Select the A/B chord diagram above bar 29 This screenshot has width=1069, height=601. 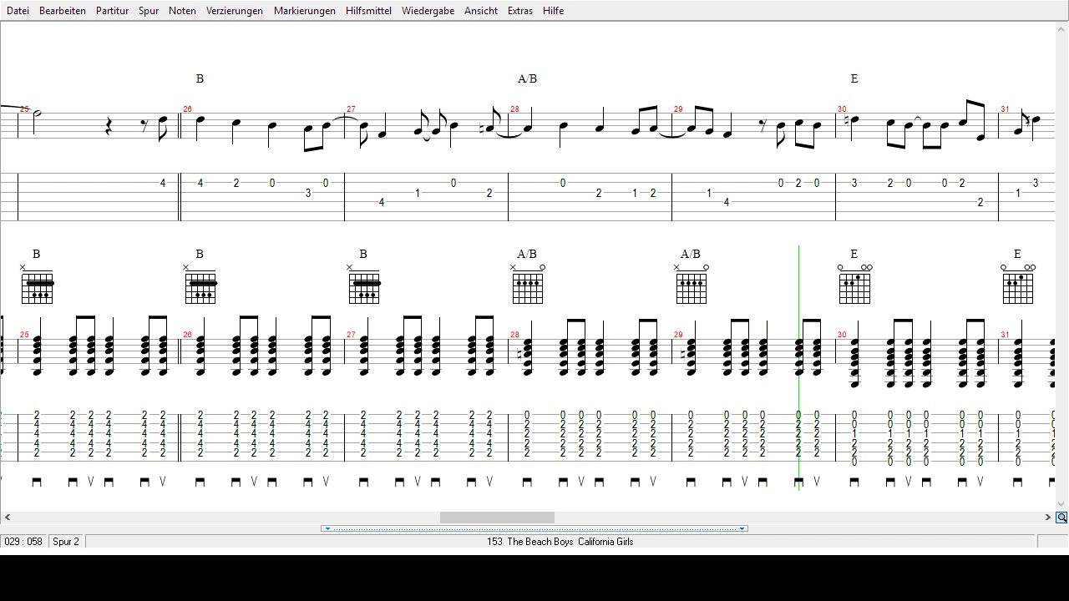pos(691,284)
